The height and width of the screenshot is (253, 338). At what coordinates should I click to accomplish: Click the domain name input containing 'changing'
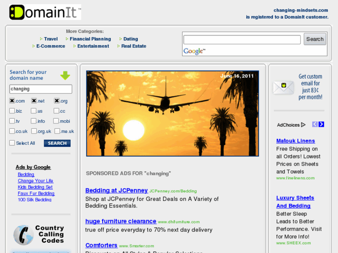[x=41, y=89]
